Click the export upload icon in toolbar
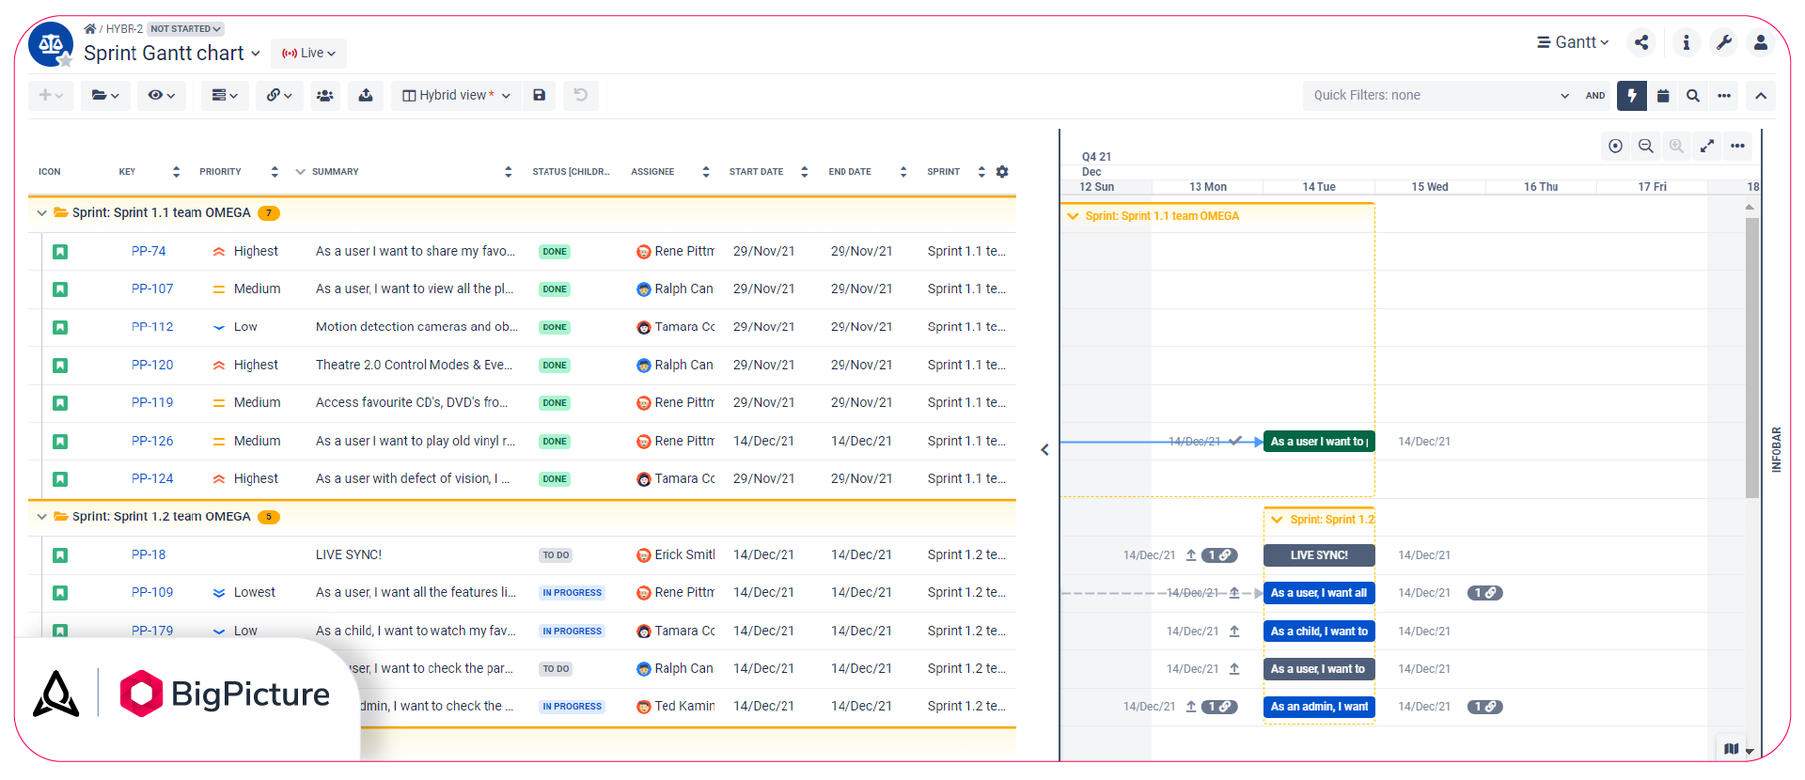 [366, 95]
